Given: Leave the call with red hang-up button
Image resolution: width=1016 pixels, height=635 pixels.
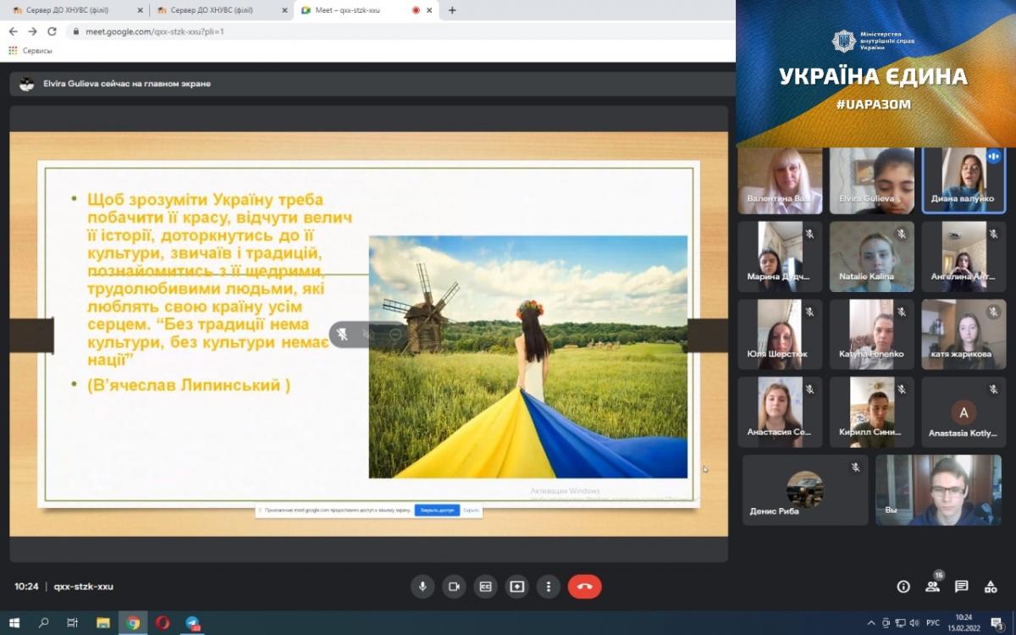Looking at the screenshot, I should tap(584, 586).
